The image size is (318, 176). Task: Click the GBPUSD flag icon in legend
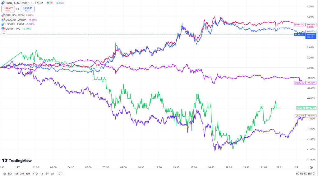[3, 15]
